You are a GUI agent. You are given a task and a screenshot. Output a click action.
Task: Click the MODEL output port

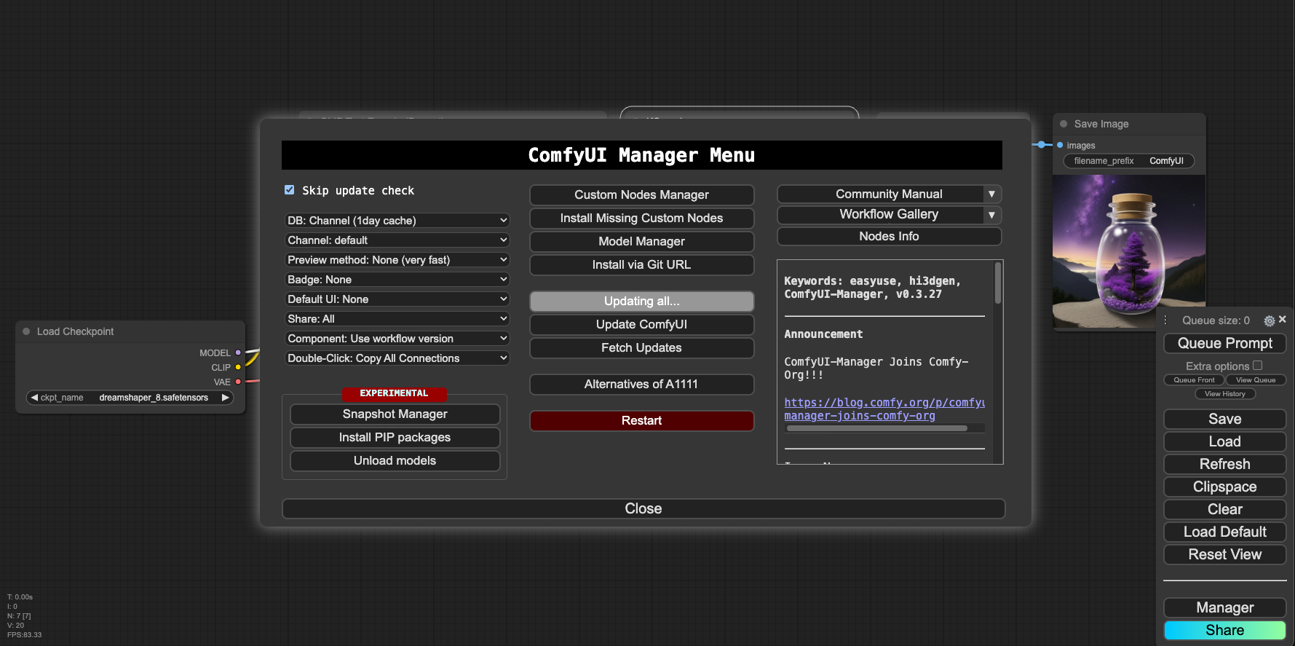[238, 352]
